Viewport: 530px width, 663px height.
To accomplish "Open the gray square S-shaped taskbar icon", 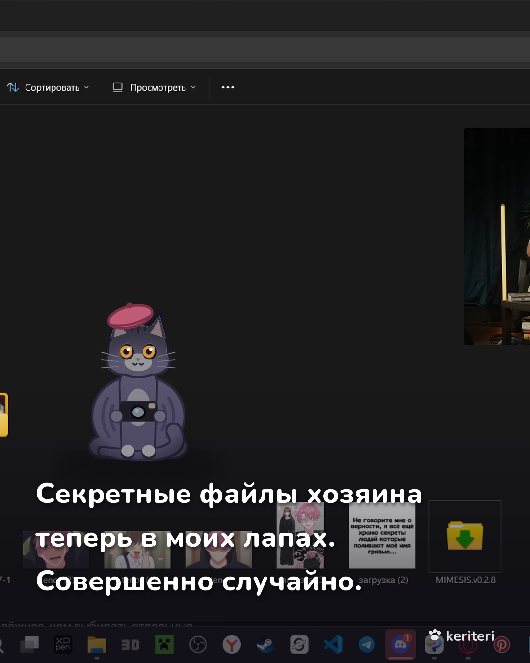I will 299,644.
